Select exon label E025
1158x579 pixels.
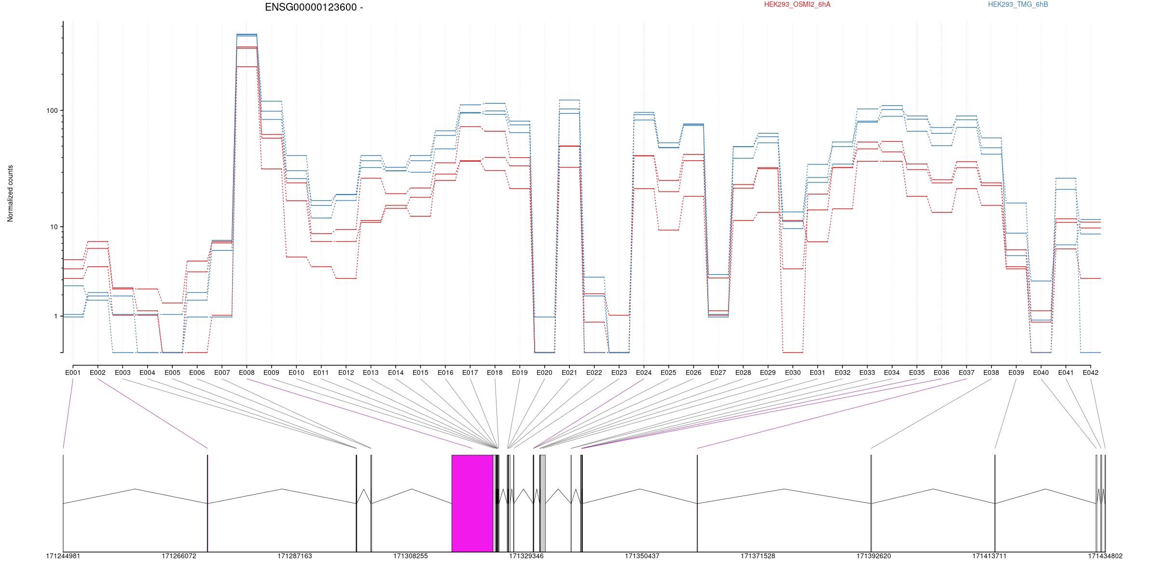point(668,372)
